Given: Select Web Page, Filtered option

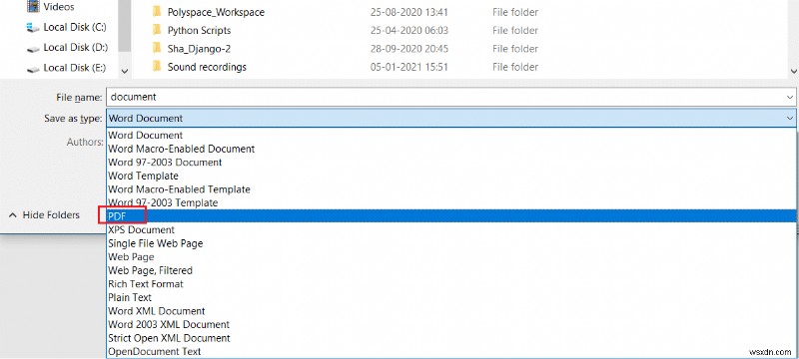Looking at the screenshot, I should point(451,270).
